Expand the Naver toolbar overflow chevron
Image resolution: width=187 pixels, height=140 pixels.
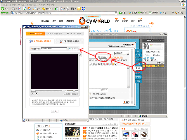pyautogui.click(x=173, y=12)
